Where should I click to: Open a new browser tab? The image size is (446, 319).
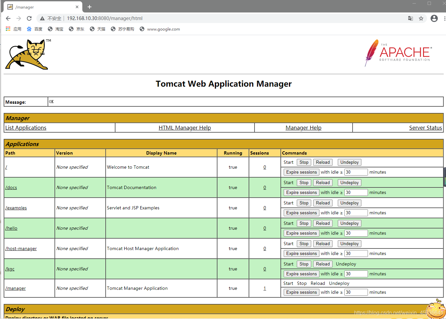click(x=90, y=7)
